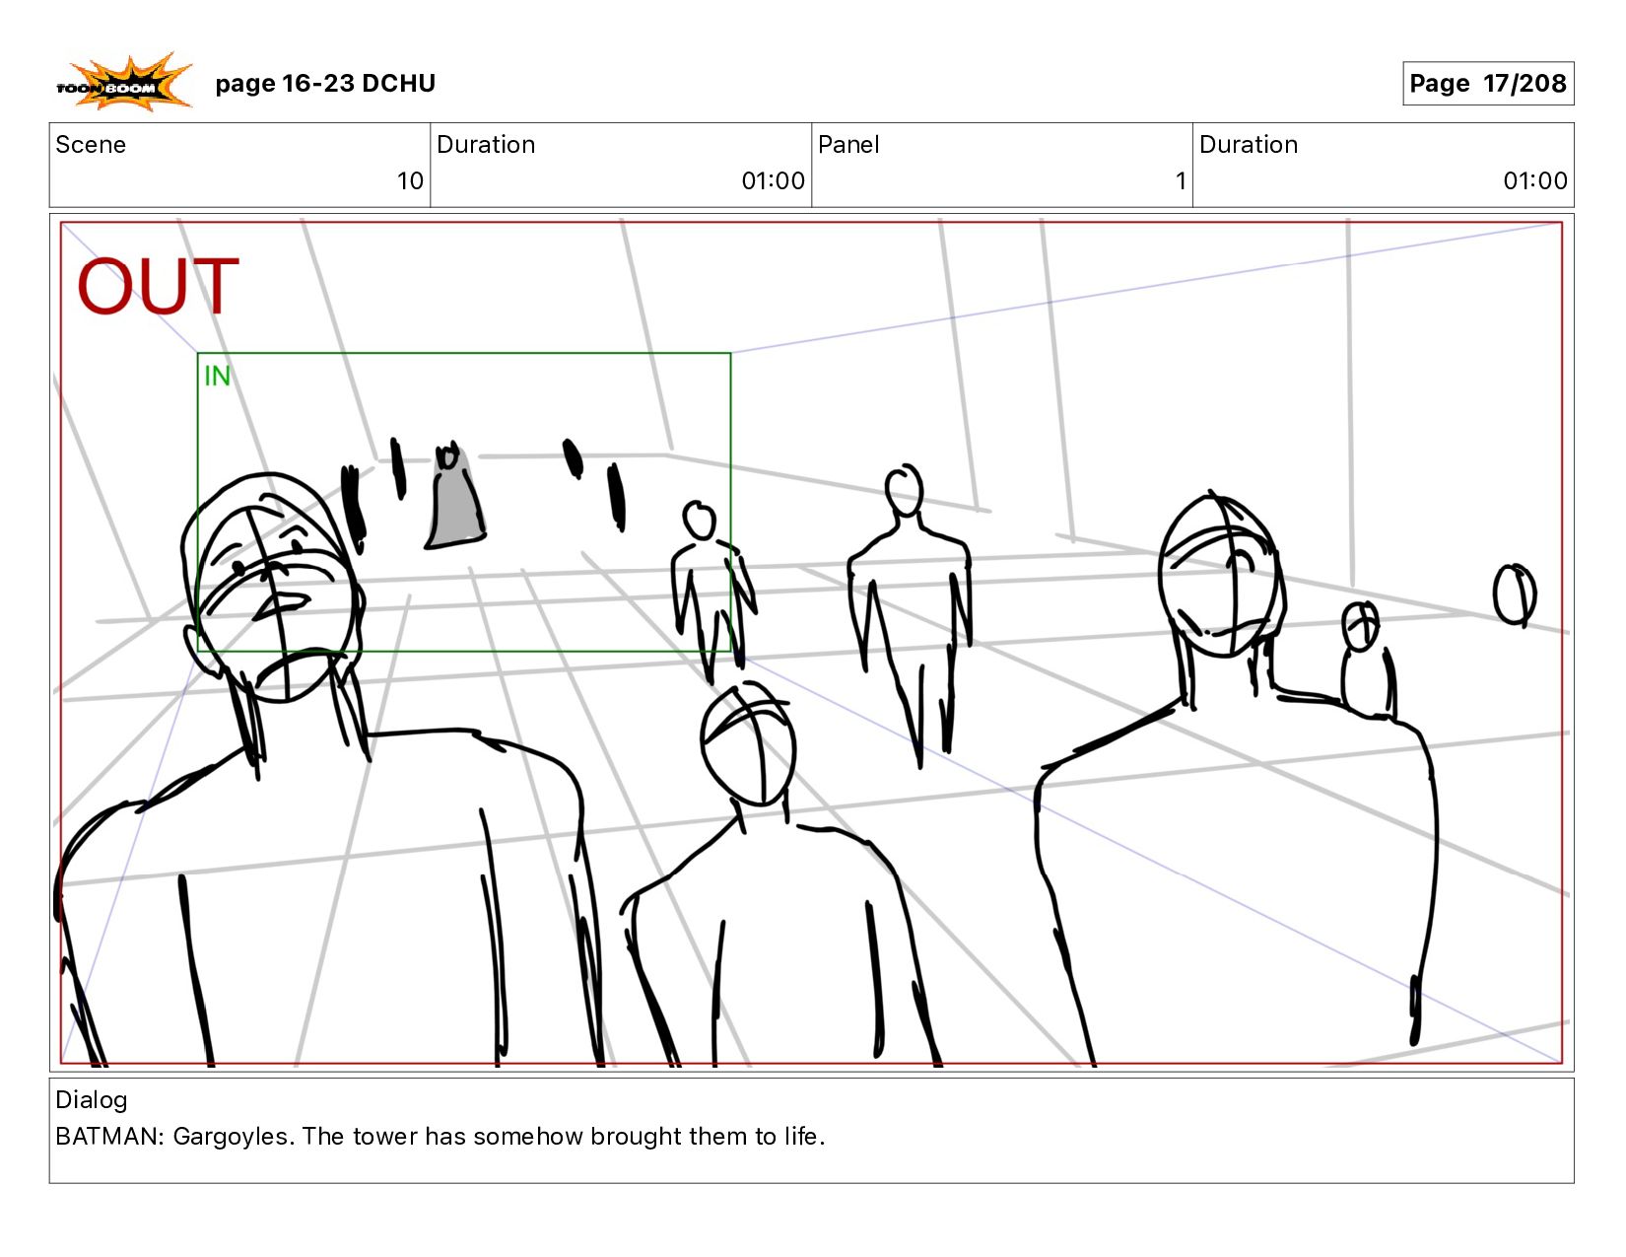Viewport: 1626px width, 1257px height.
Task: Select the panel number '1'
Action: (x=1181, y=180)
